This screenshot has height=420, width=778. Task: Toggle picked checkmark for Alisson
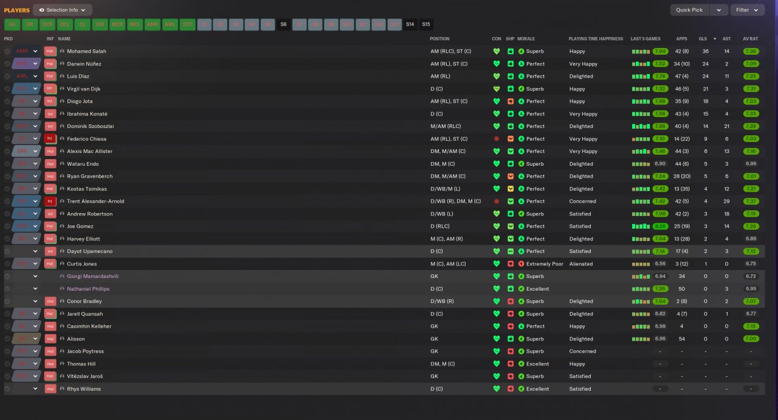pos(7,339)
